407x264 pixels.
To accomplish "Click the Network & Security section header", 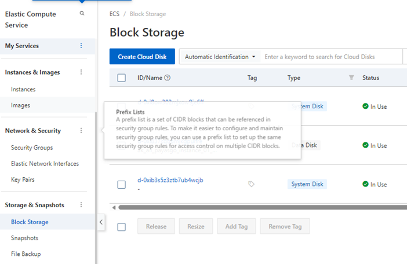I will (33, 131).
